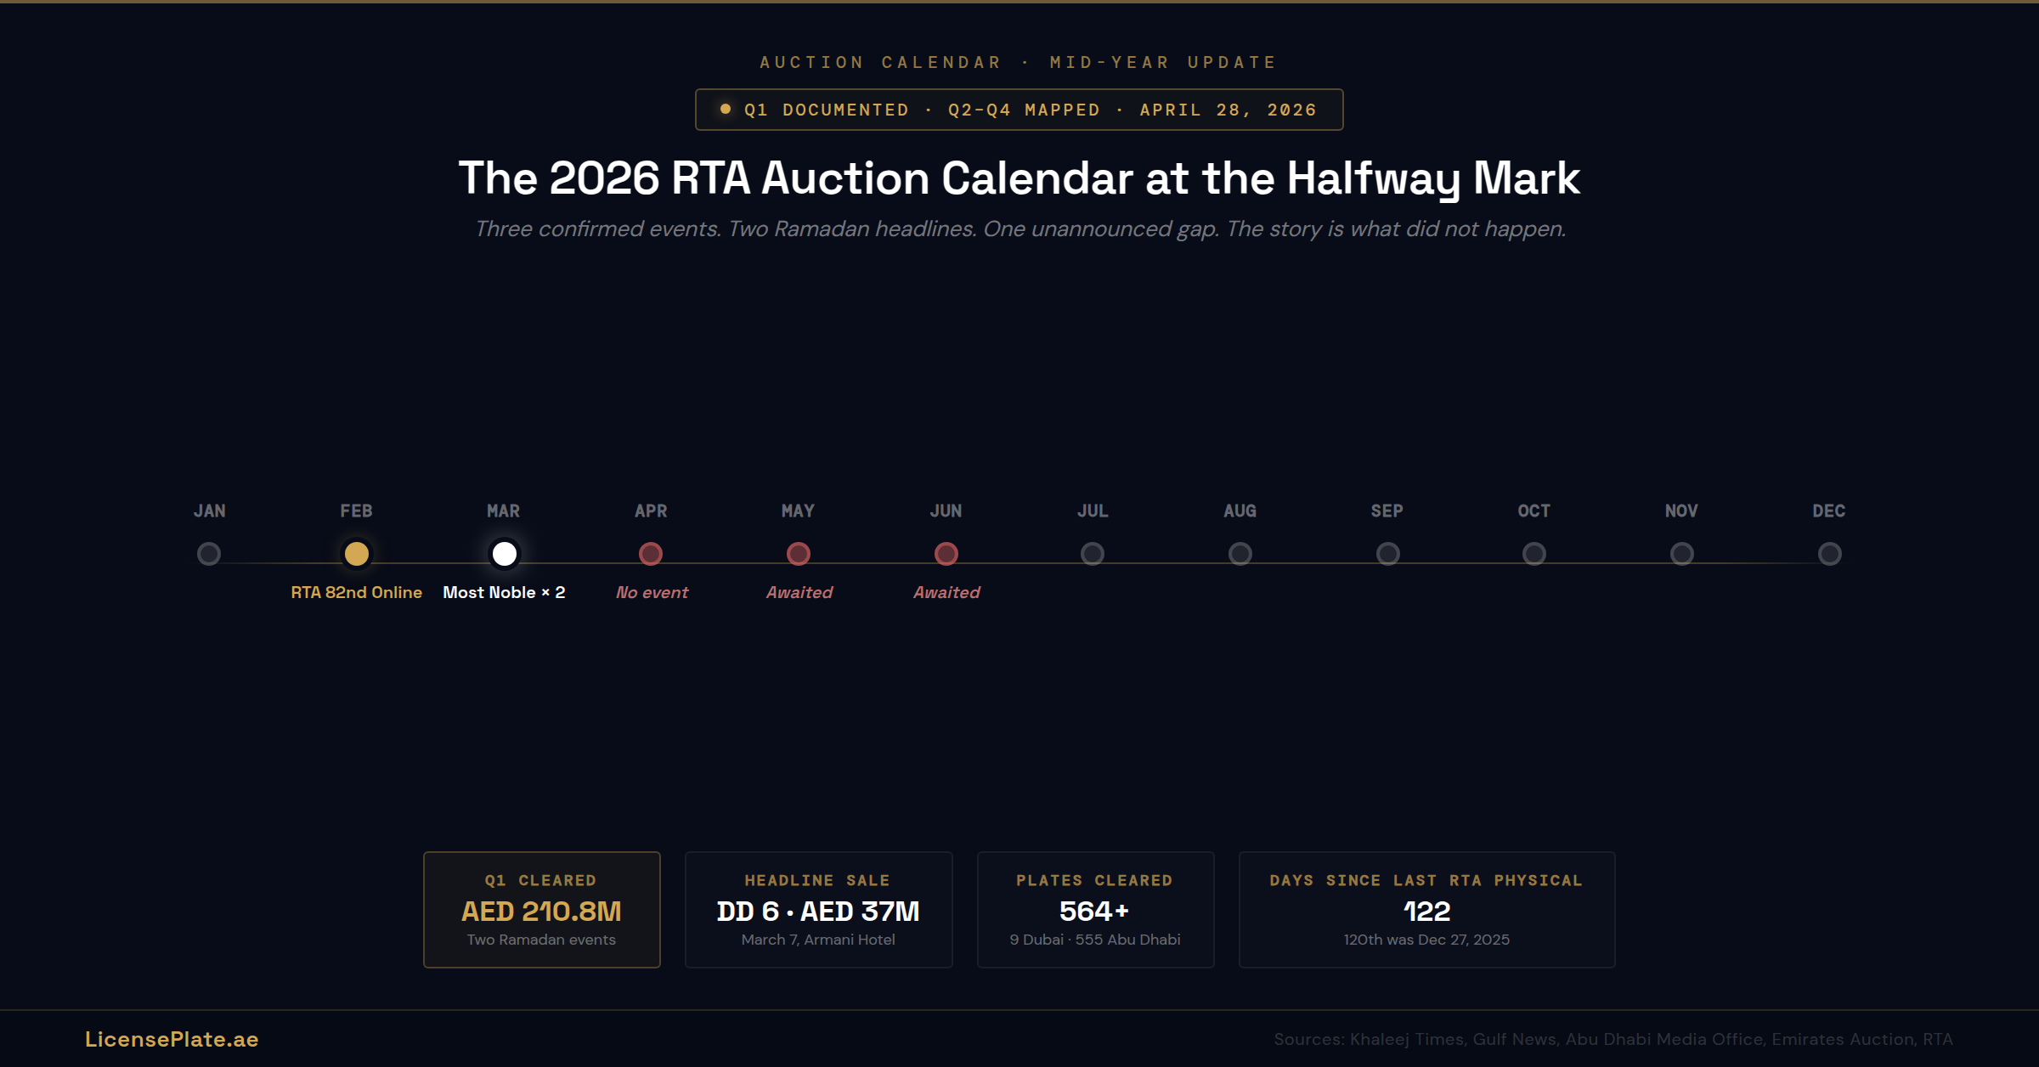
Task: Select the June timeline marker
Action: click(x=946, y=554)
